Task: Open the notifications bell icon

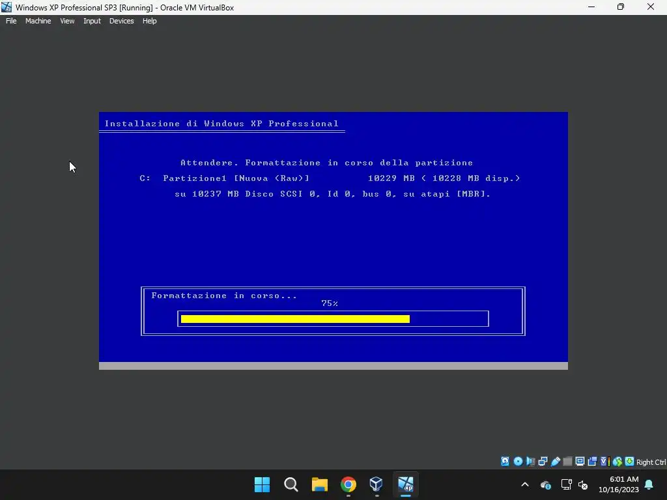Action: pyautogui.click(x=649, y=484)
